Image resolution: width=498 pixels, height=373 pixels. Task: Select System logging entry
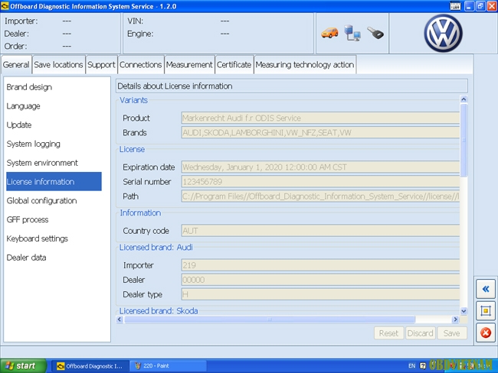pos(54,144)
